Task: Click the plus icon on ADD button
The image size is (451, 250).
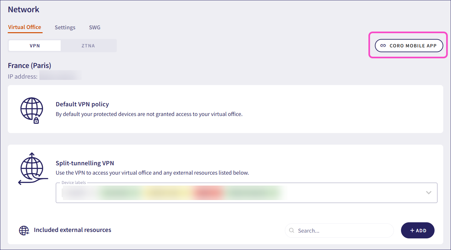Action: coord(412,231)
